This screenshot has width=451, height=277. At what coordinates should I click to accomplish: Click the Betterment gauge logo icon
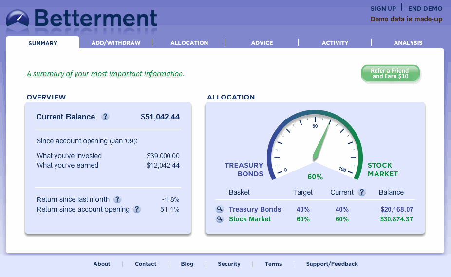pyautogui.click(x=17, y=19)
